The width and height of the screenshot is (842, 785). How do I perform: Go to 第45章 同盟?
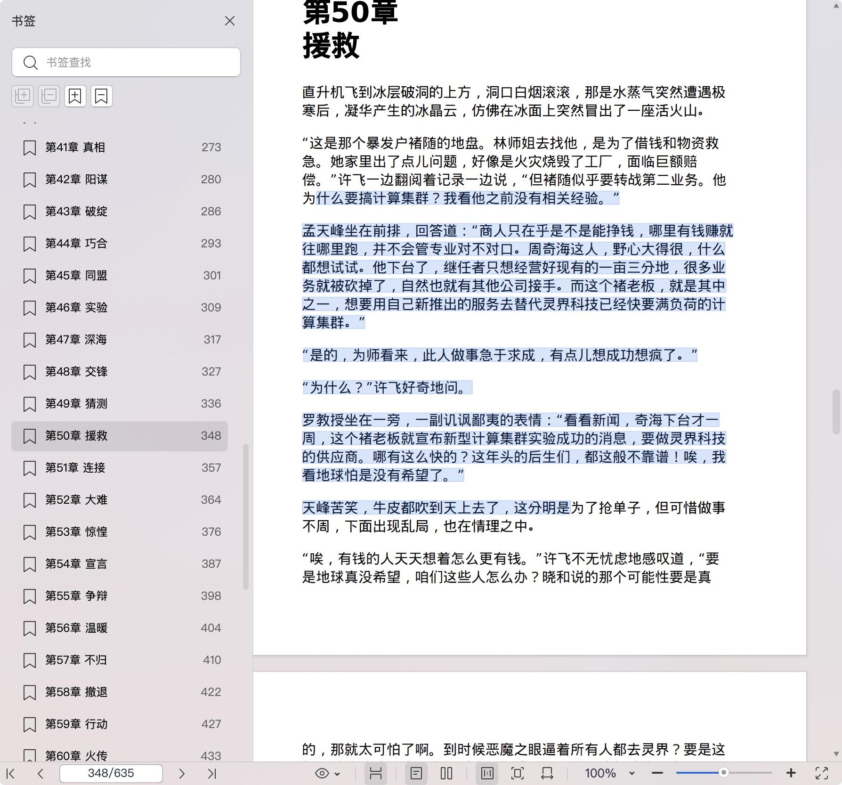tap(120, 276)
